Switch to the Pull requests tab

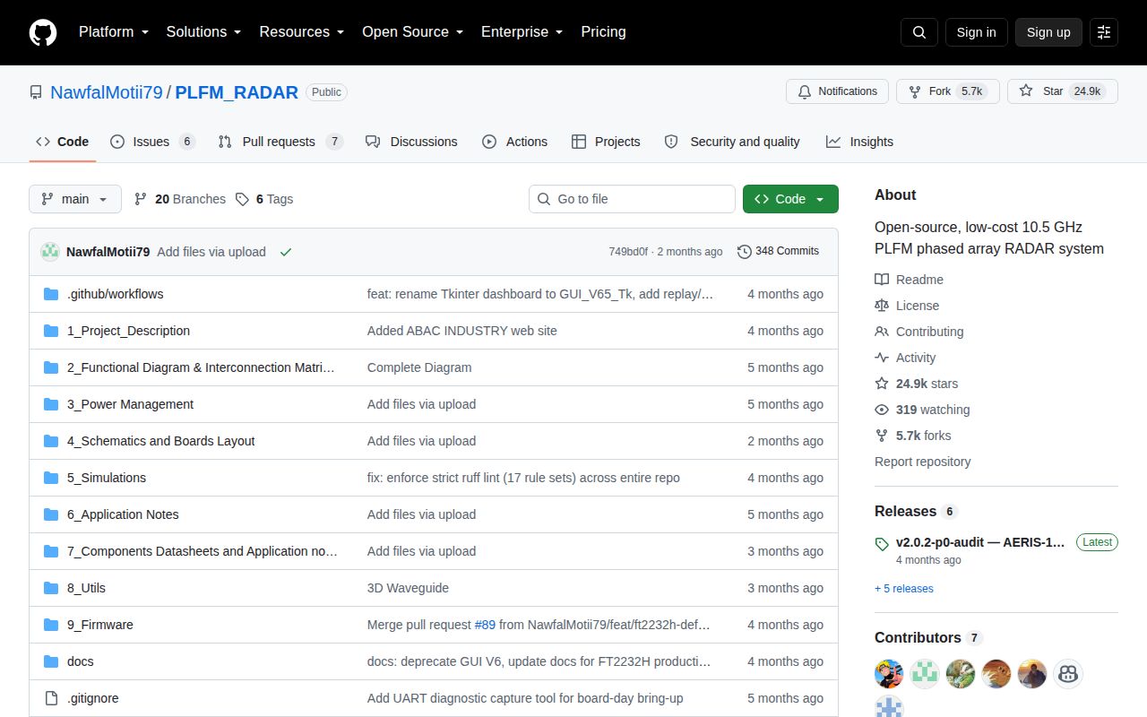point(280,142)
